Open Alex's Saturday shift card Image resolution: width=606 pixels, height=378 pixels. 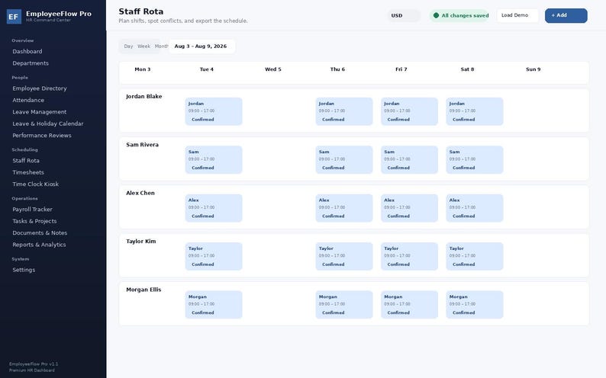475,208
